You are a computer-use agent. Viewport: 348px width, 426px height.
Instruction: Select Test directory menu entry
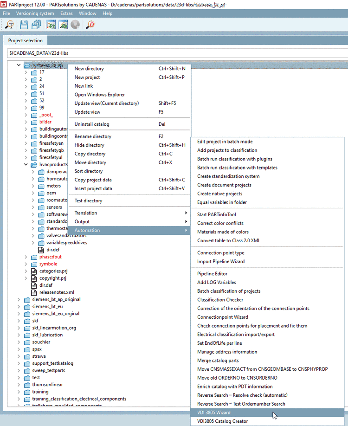click(x=129, y=201)
